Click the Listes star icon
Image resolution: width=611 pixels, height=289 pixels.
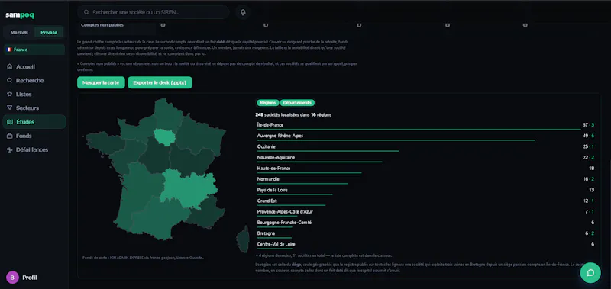click(10, 94)
